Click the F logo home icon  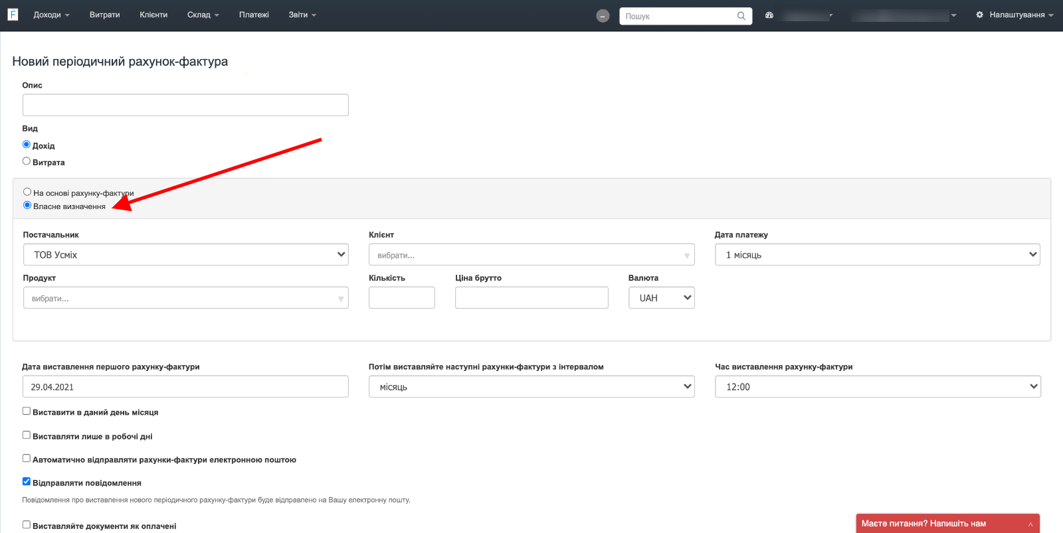pyautogui.click(x=13, y=15)
